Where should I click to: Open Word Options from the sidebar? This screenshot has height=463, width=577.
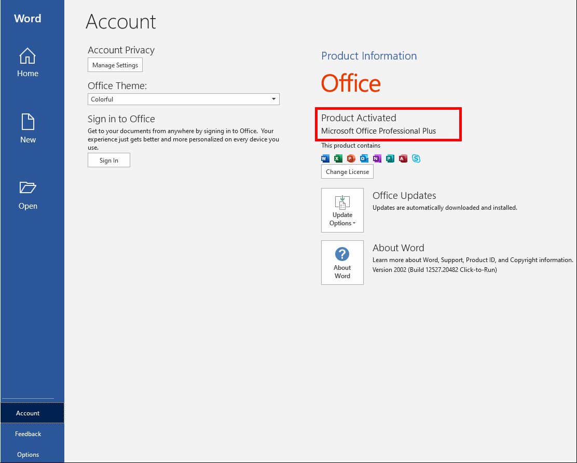point(28,454)
